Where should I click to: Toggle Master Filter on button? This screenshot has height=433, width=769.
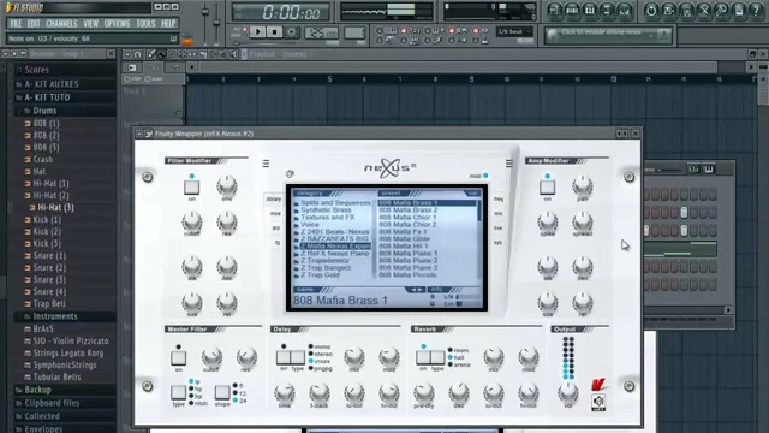coord(178,358)
